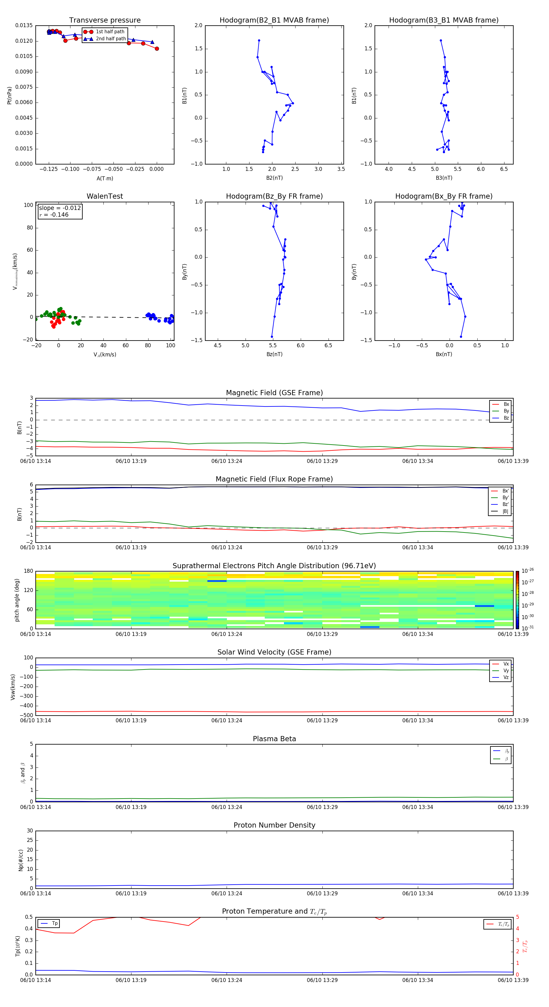Select the "Hodogram(B2_B1 MVAB frame)" title
Image resolution: width=549 pixels, height=1007 pixels.
point(274,20)
